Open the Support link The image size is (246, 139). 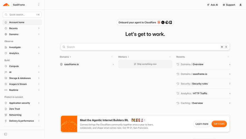pos(229,5)
